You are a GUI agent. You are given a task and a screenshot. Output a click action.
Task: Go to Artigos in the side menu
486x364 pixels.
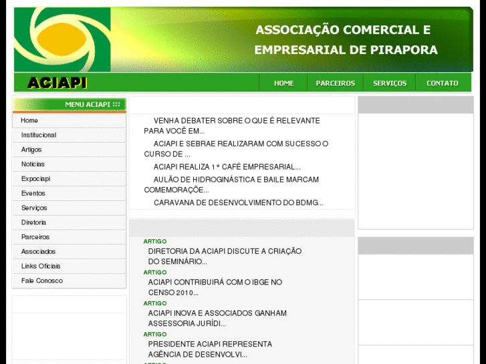coord(69,150)
